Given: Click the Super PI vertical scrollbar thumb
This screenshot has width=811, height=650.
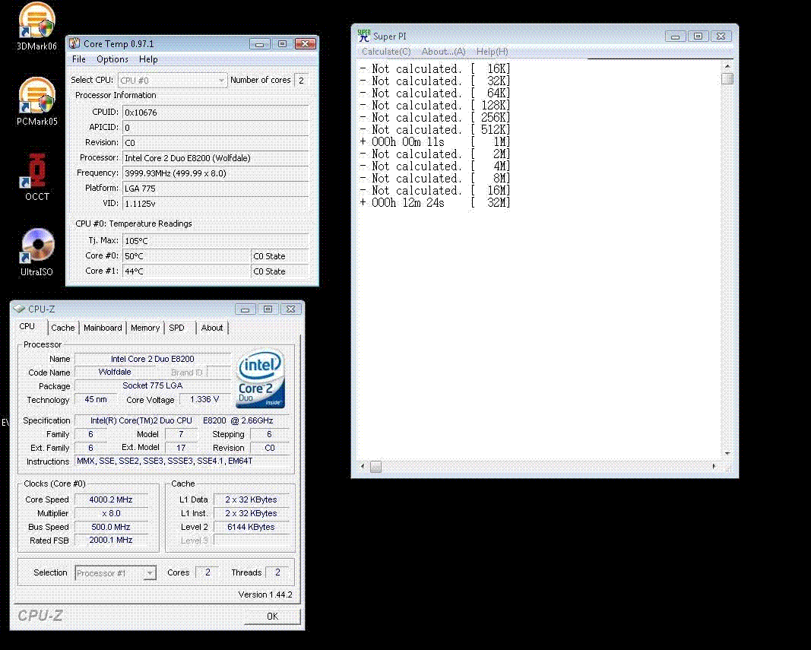Looking at the screenshot, I should click(727, 78).
